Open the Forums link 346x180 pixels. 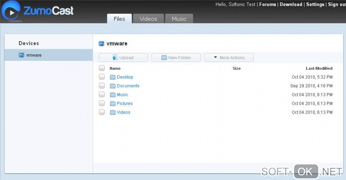point(268,4)
